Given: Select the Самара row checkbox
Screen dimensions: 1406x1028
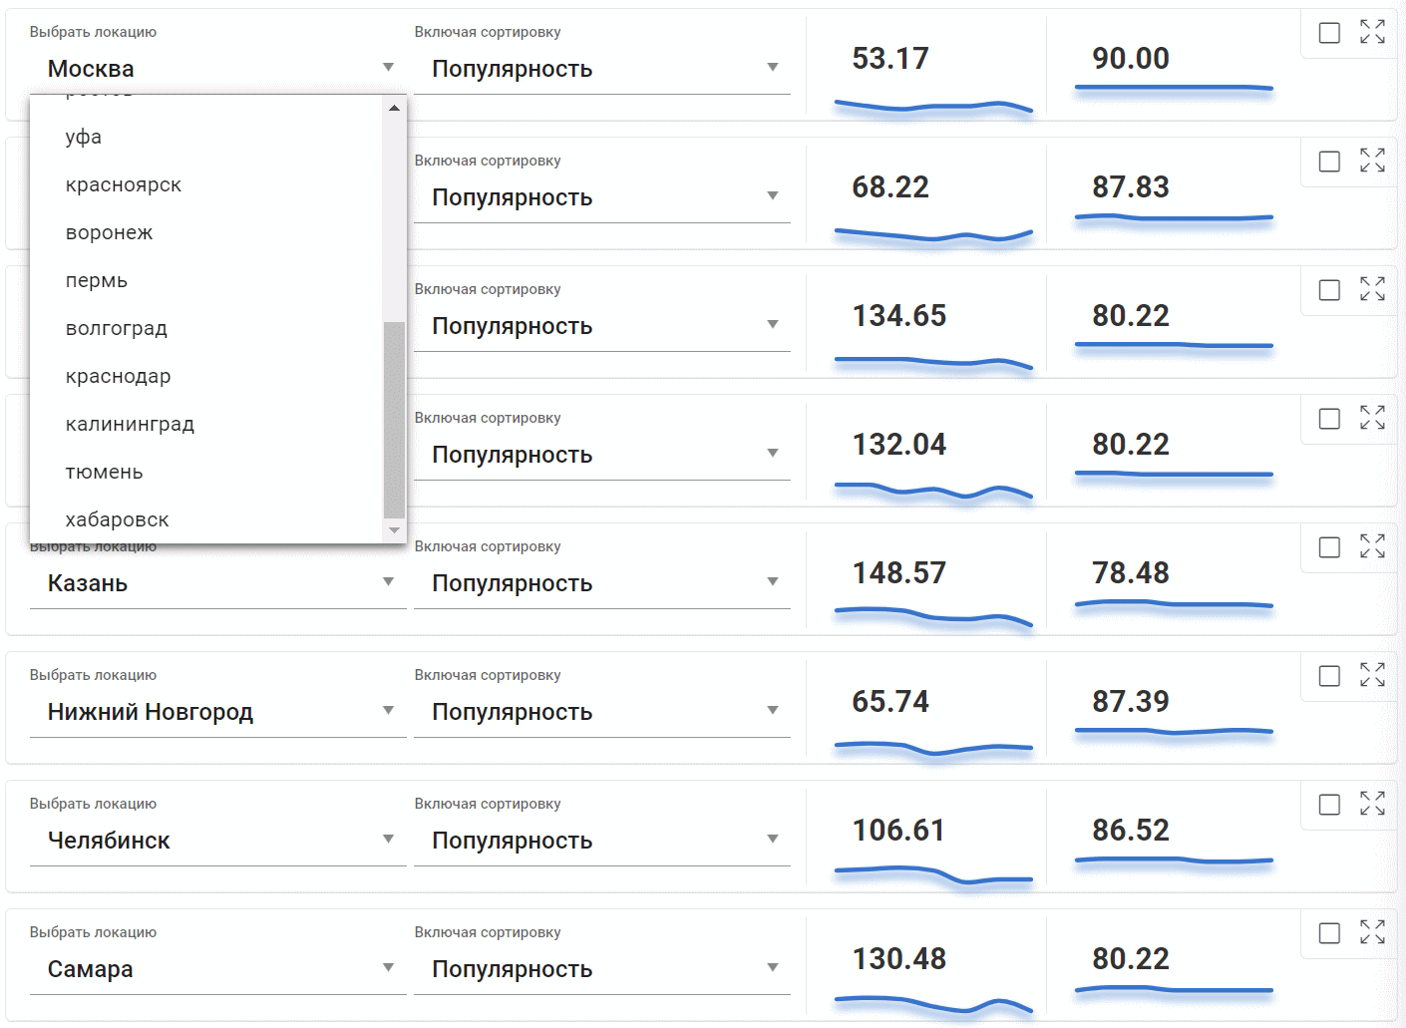Looking at the screenshot, I should coord(1329,933).
